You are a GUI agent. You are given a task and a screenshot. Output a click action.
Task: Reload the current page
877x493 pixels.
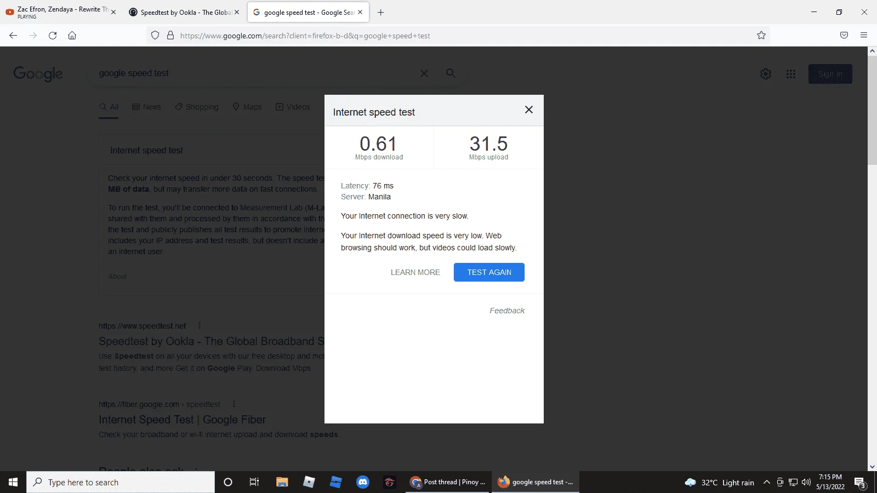point(53,36)
